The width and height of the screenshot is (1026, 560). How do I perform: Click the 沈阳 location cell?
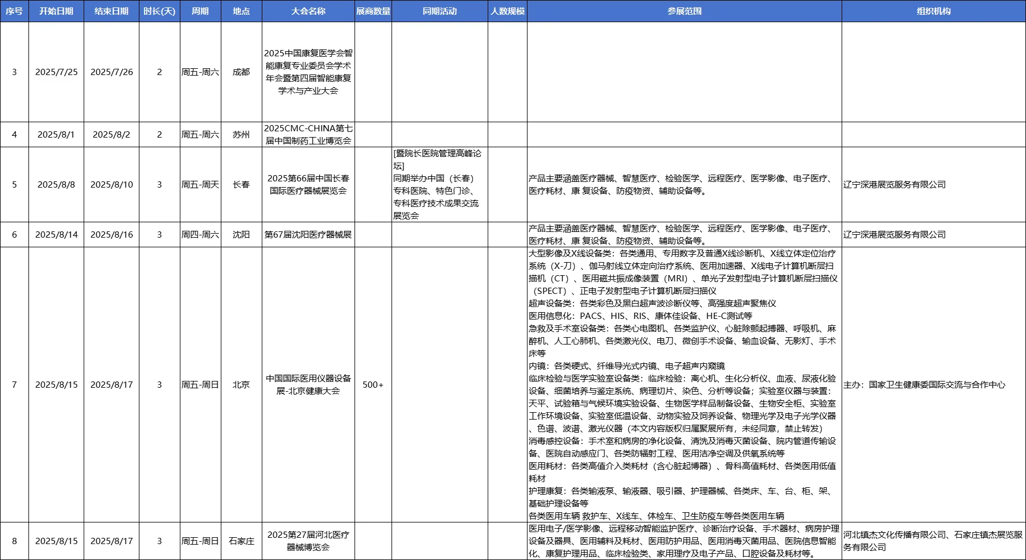241,235
